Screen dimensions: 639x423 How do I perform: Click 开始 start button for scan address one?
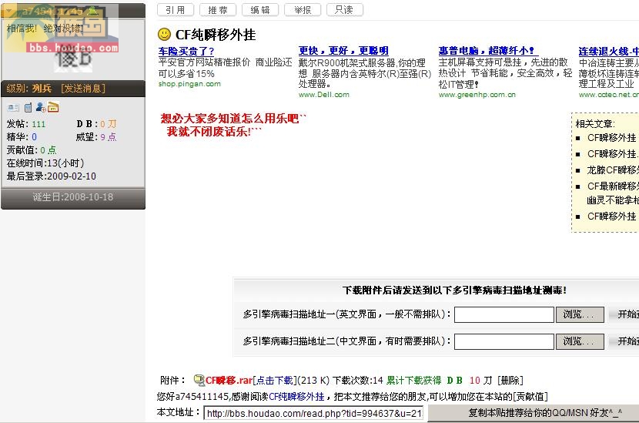coord(624,314)
